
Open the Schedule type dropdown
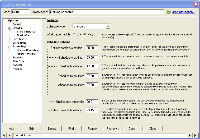(x=108, y=26)
